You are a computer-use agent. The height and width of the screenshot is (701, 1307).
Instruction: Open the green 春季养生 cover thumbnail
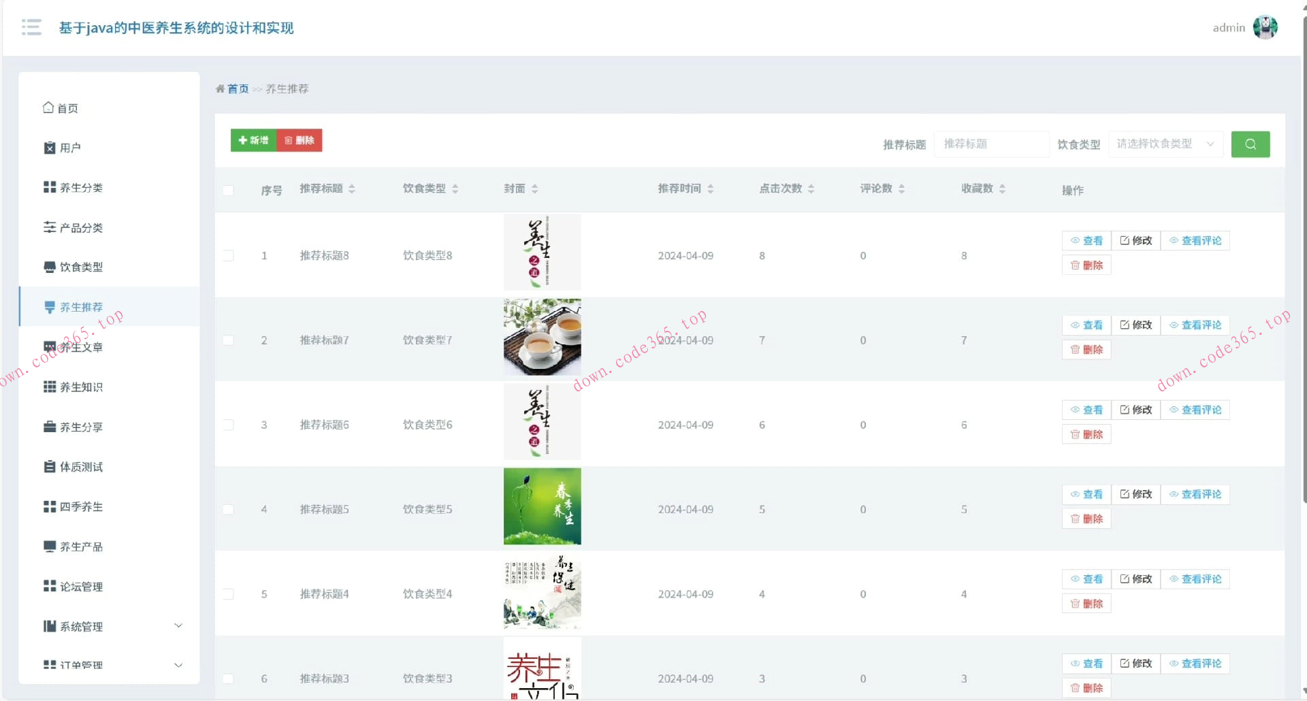click(x=543, y=506)
